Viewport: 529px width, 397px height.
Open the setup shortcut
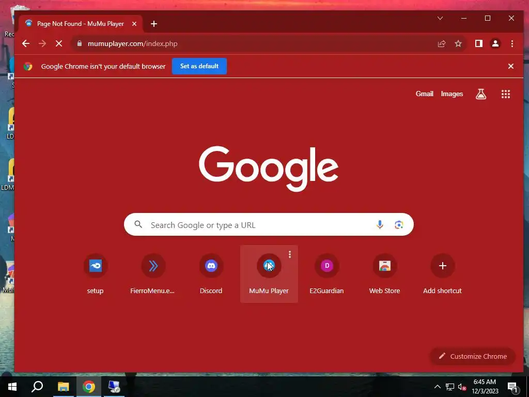point(96,274)
